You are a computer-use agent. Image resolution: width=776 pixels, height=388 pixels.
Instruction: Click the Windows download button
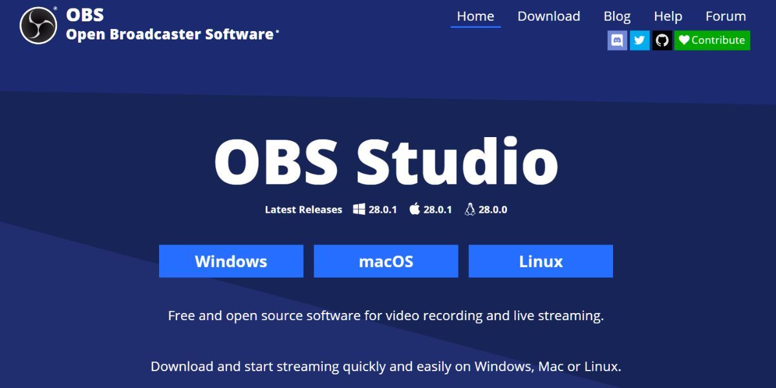(231, 261)
